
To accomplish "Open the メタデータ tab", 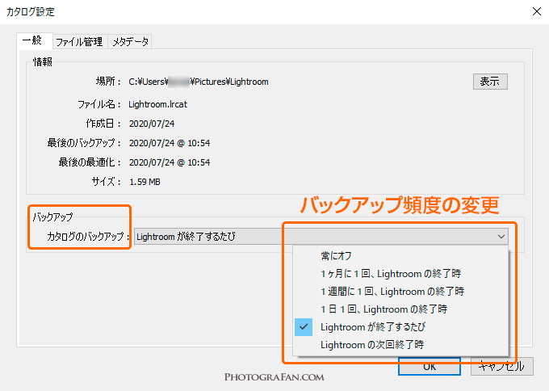I will (130, 42).
